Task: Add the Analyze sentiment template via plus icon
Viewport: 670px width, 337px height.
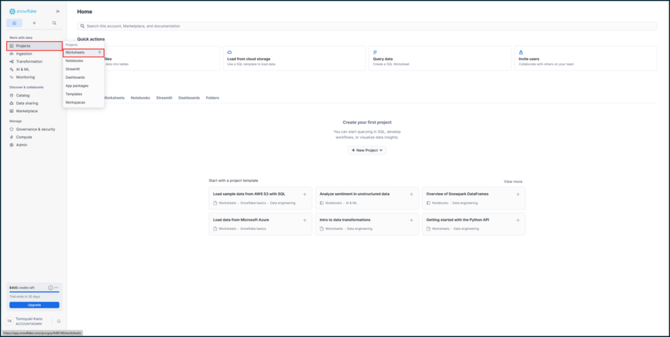Action: click(x=411, y=194)
